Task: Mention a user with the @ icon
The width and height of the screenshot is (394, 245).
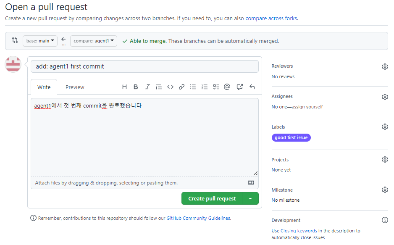Action: point(227,87)
